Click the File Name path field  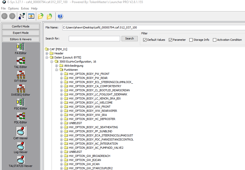(154, 27)
